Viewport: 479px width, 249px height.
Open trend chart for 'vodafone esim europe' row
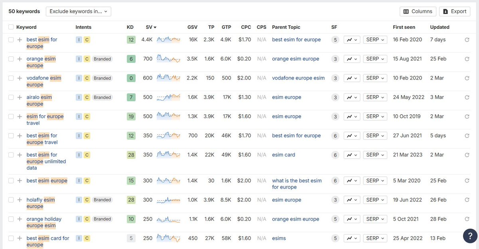pyautogui.click(x=352, y=78)
